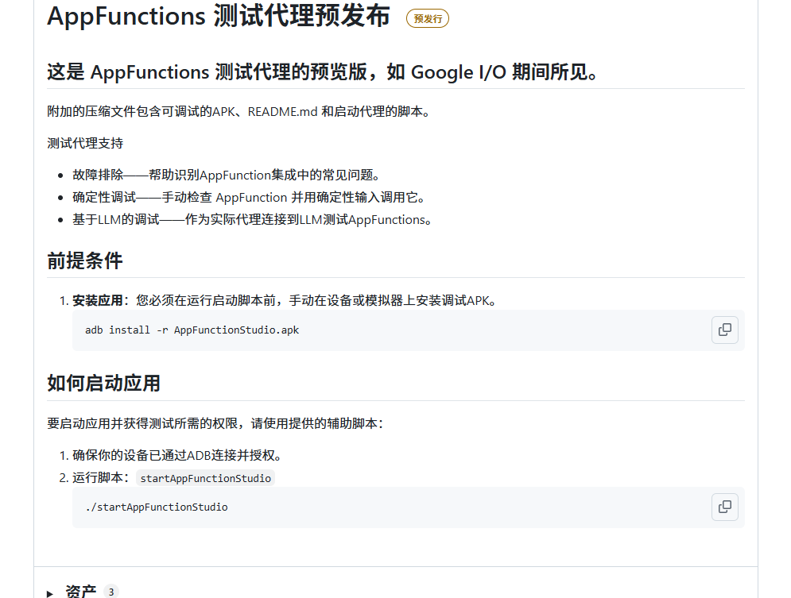Click the 前提条件 heading

point(85,260)
